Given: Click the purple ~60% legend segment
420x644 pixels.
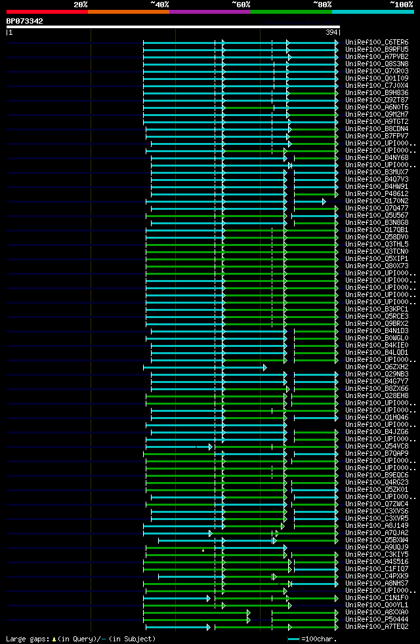Looking at the screenshot, I should pos(210,12).
